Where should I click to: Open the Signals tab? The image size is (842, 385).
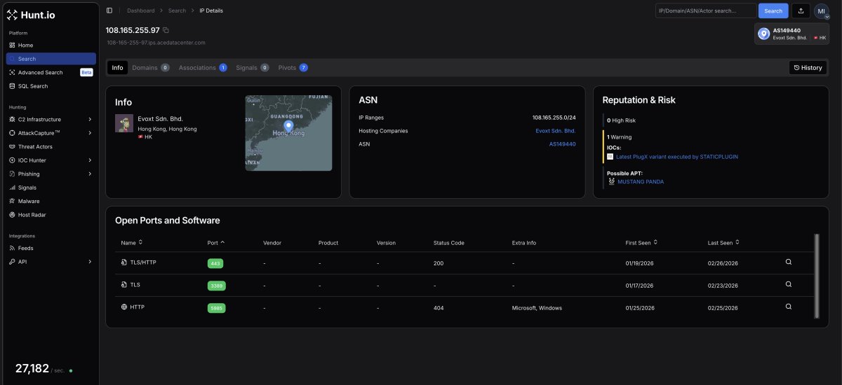pos(253,68)
